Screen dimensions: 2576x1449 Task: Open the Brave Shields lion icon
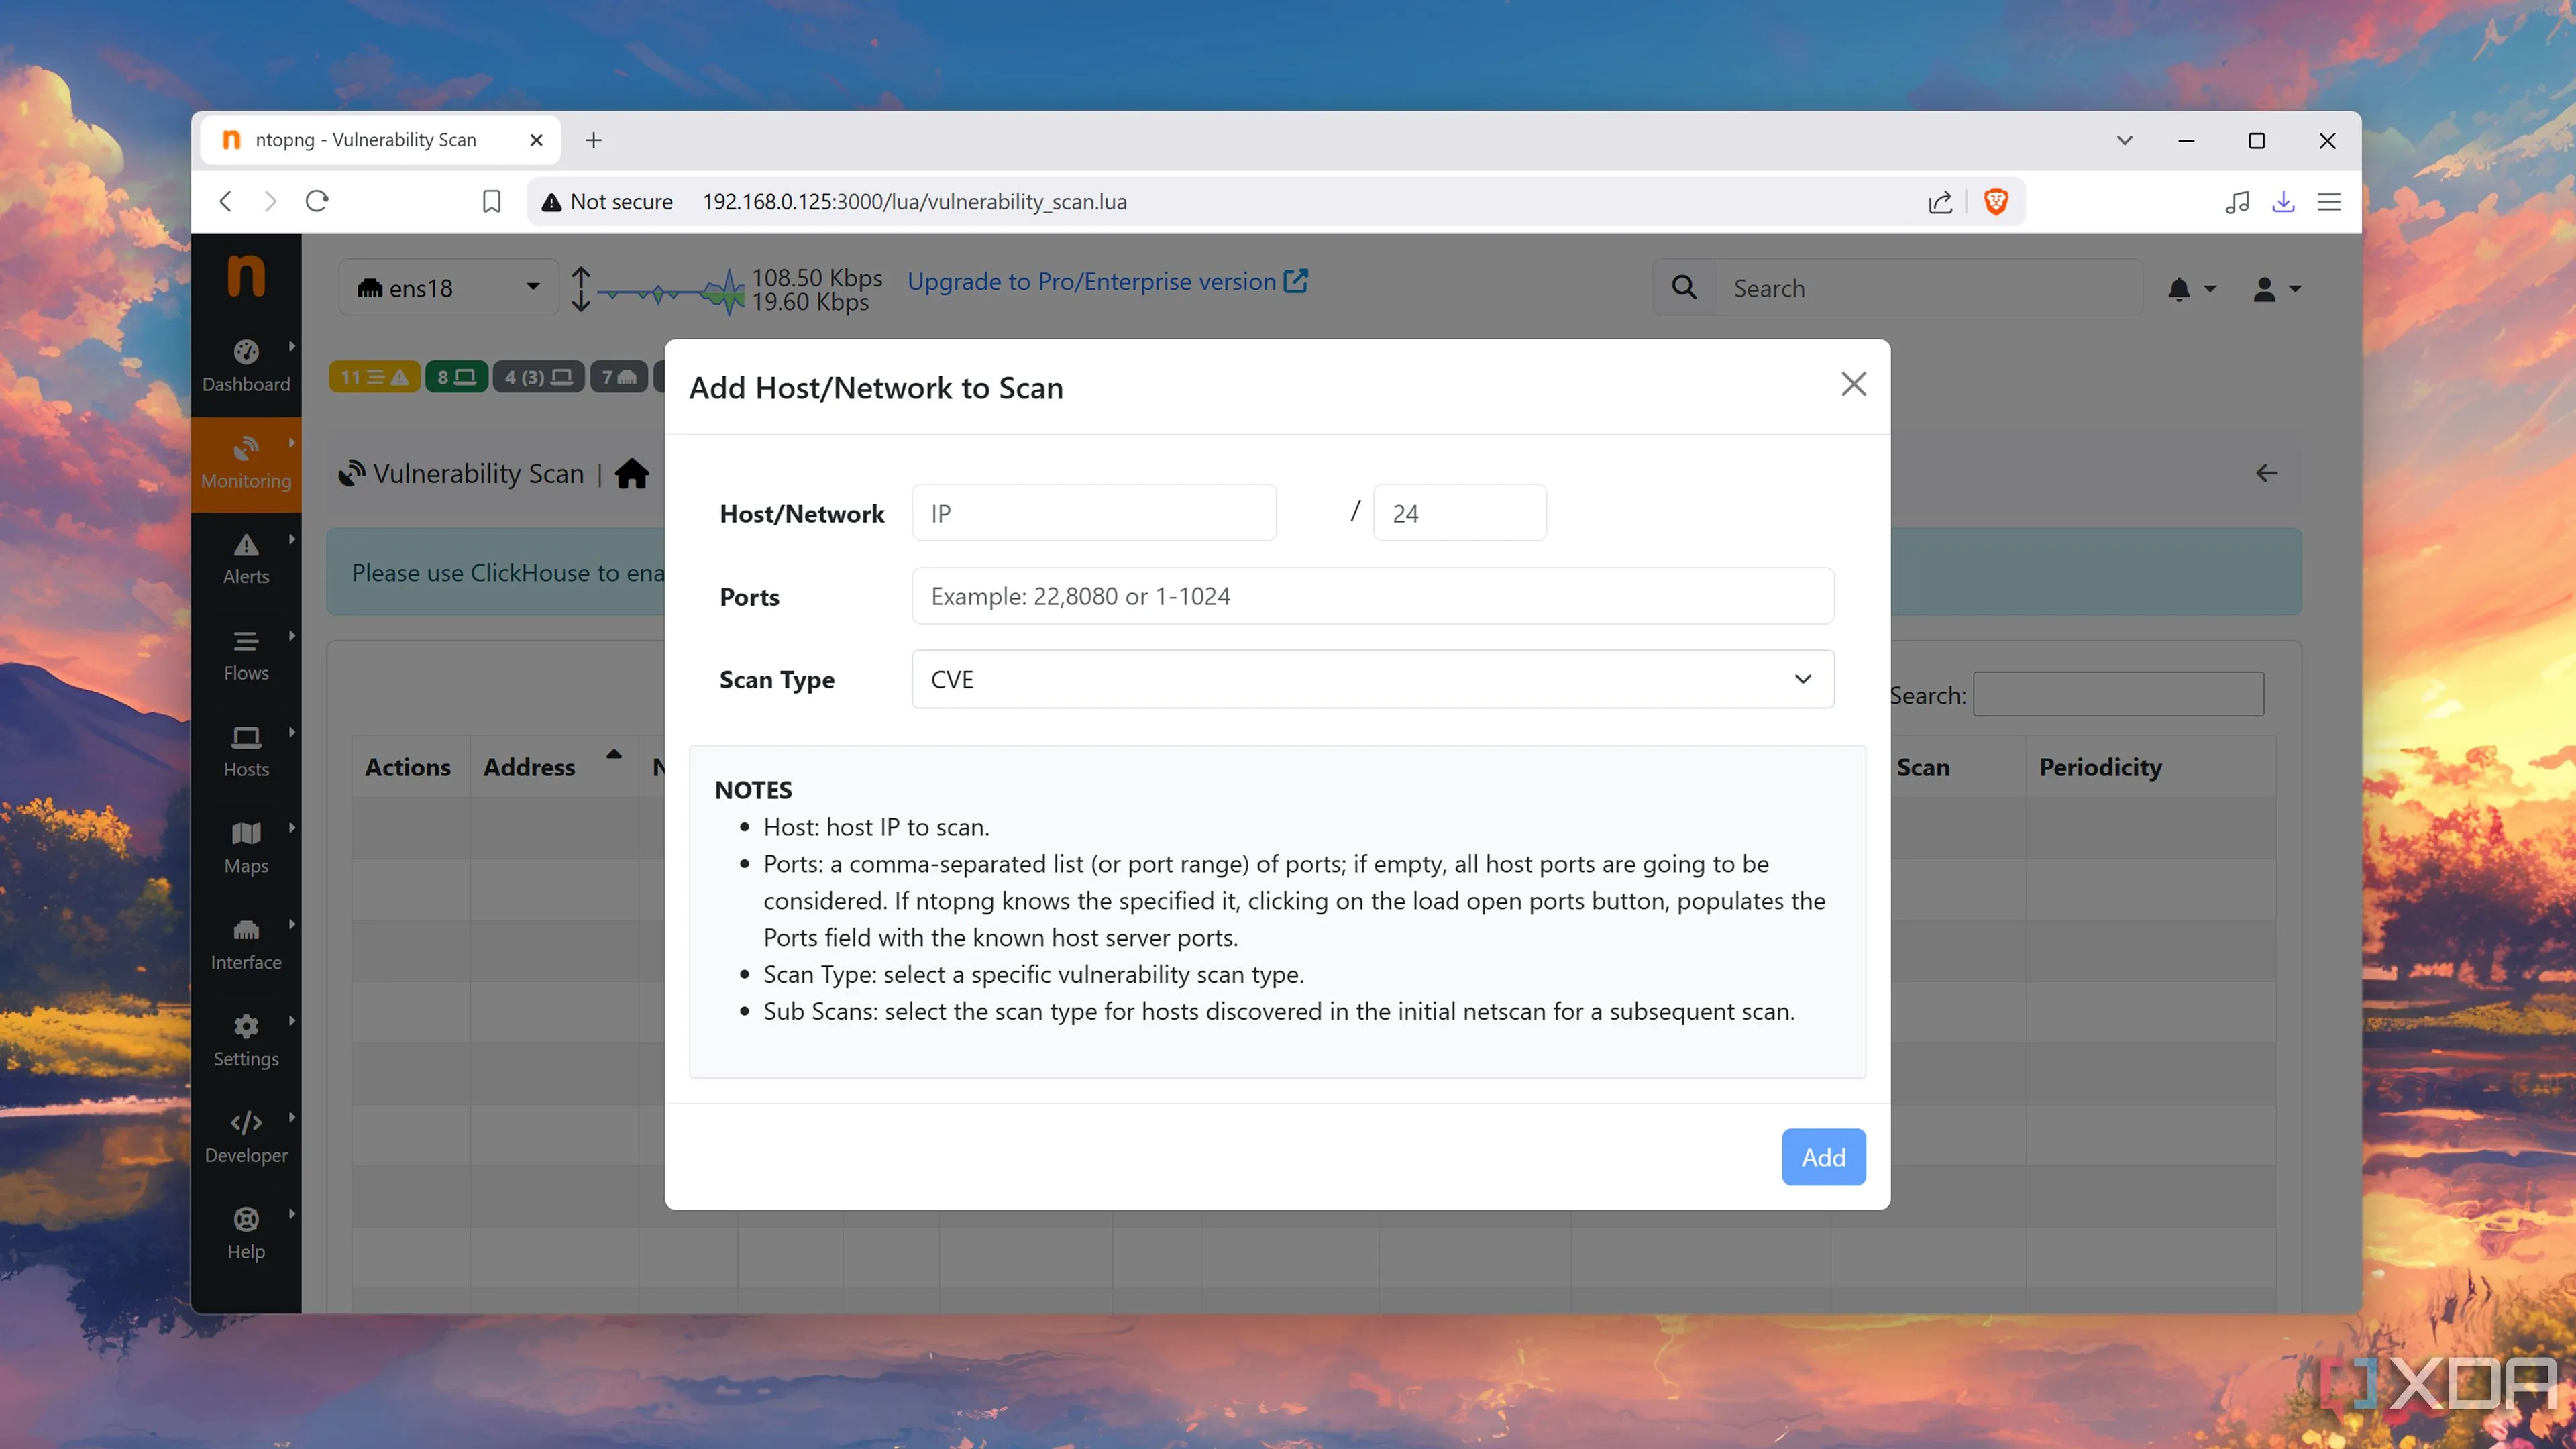tap(1996, 201)
